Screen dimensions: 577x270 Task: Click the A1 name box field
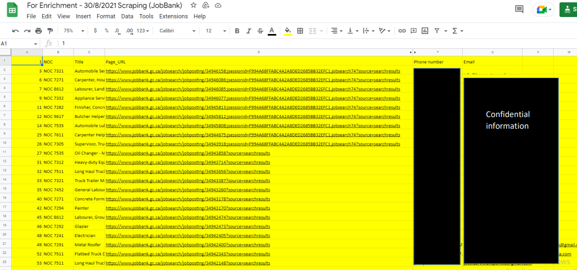pos(17,43)
